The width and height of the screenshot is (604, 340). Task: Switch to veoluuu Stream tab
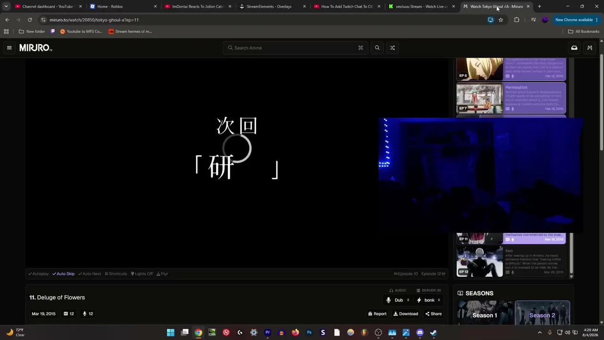[x=422, y=7]
